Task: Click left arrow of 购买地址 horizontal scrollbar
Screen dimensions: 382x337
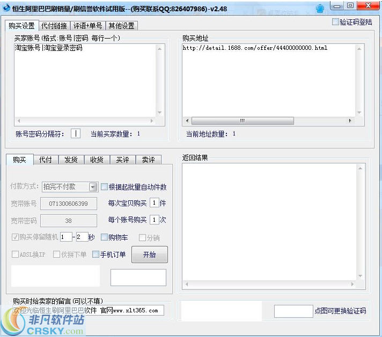Action: 187,121
